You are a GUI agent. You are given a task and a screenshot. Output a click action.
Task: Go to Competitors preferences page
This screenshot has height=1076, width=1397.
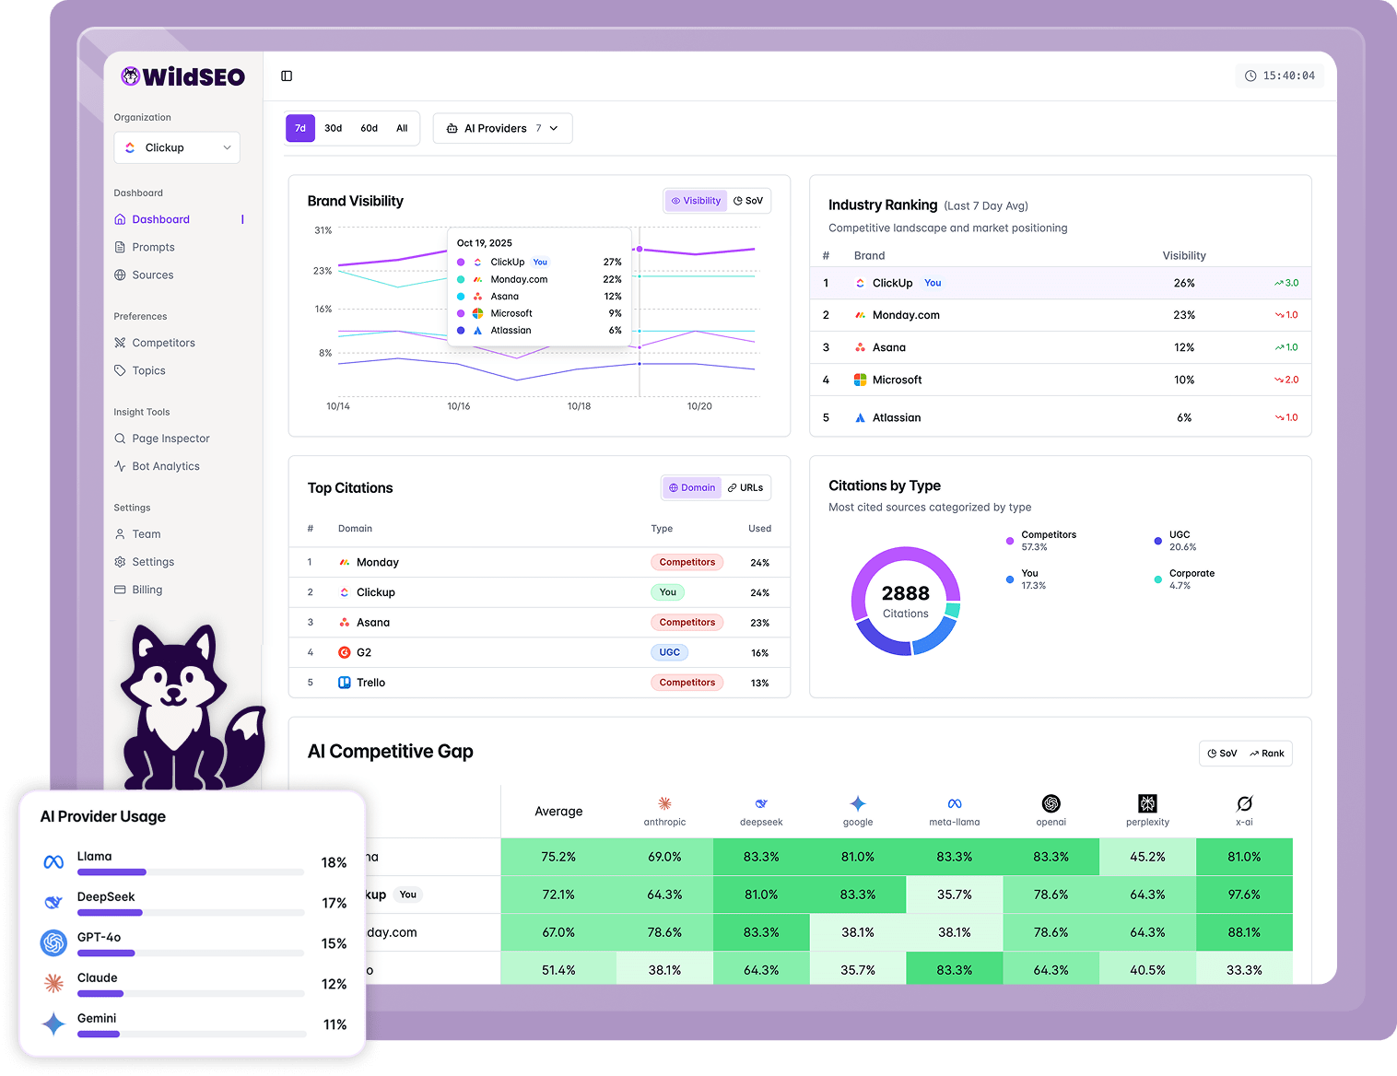[163, 343]
